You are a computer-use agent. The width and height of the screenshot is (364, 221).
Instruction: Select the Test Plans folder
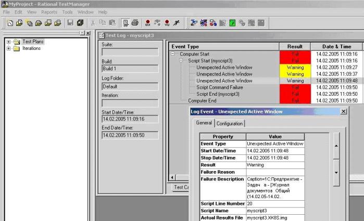pyautogui.click(x=33, y=42)
